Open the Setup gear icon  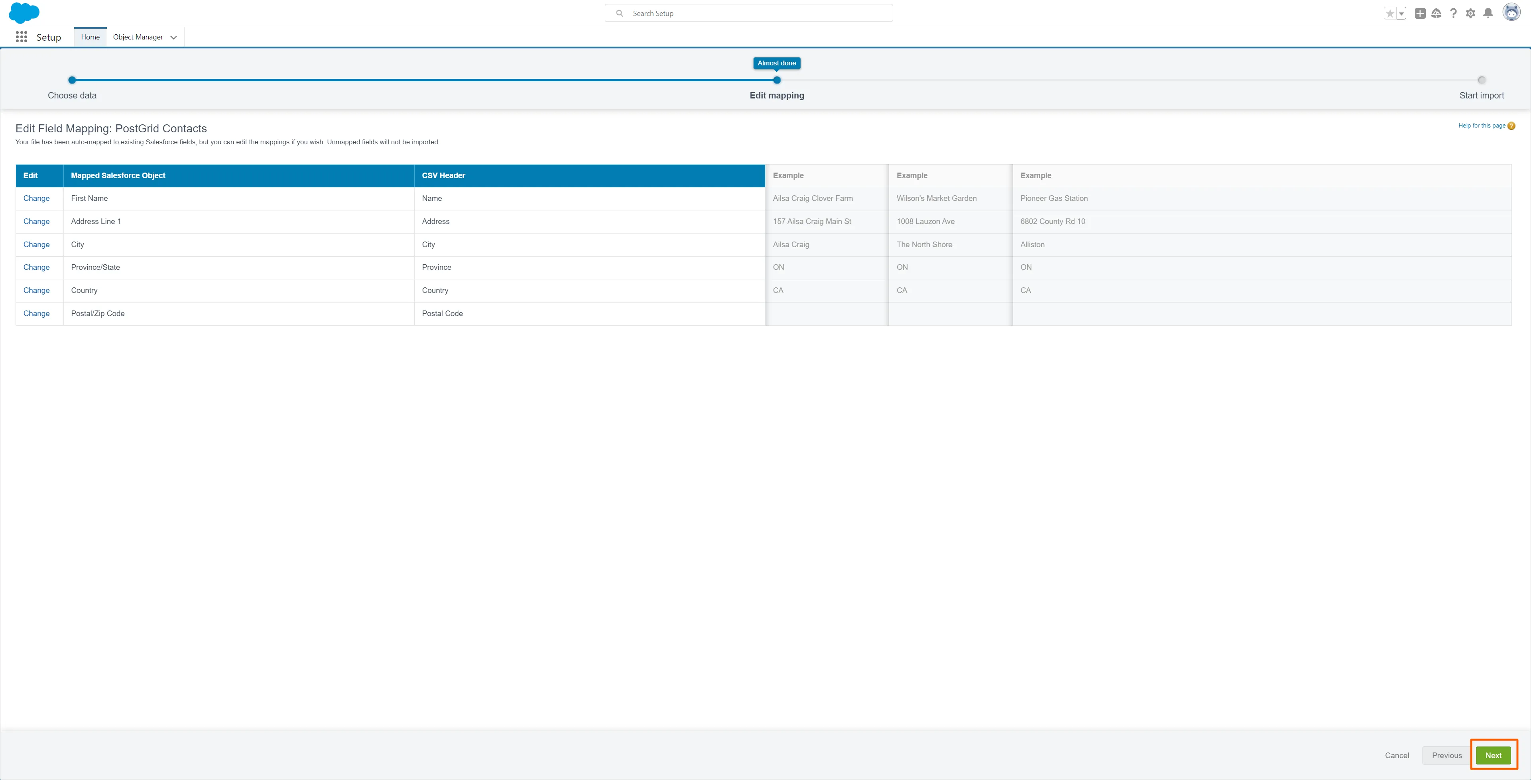coord(1470,14)
